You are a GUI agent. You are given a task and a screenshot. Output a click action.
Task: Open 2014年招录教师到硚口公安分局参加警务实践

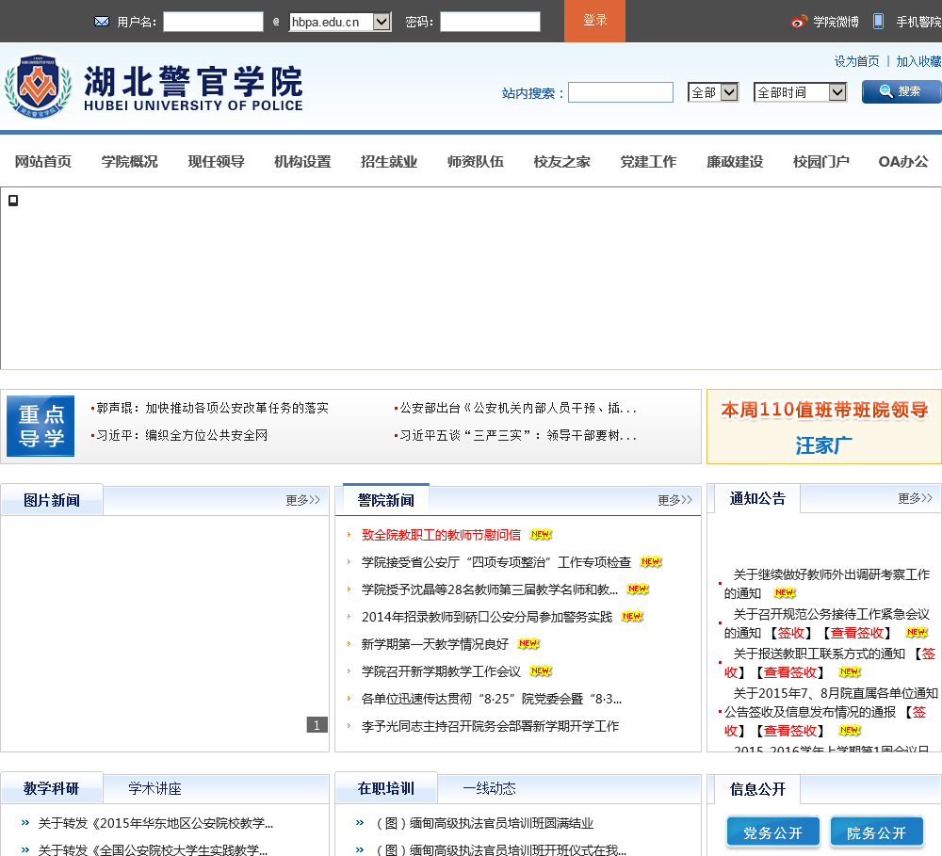pos(487,616)
